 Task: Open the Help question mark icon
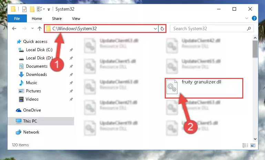(254, 18)
